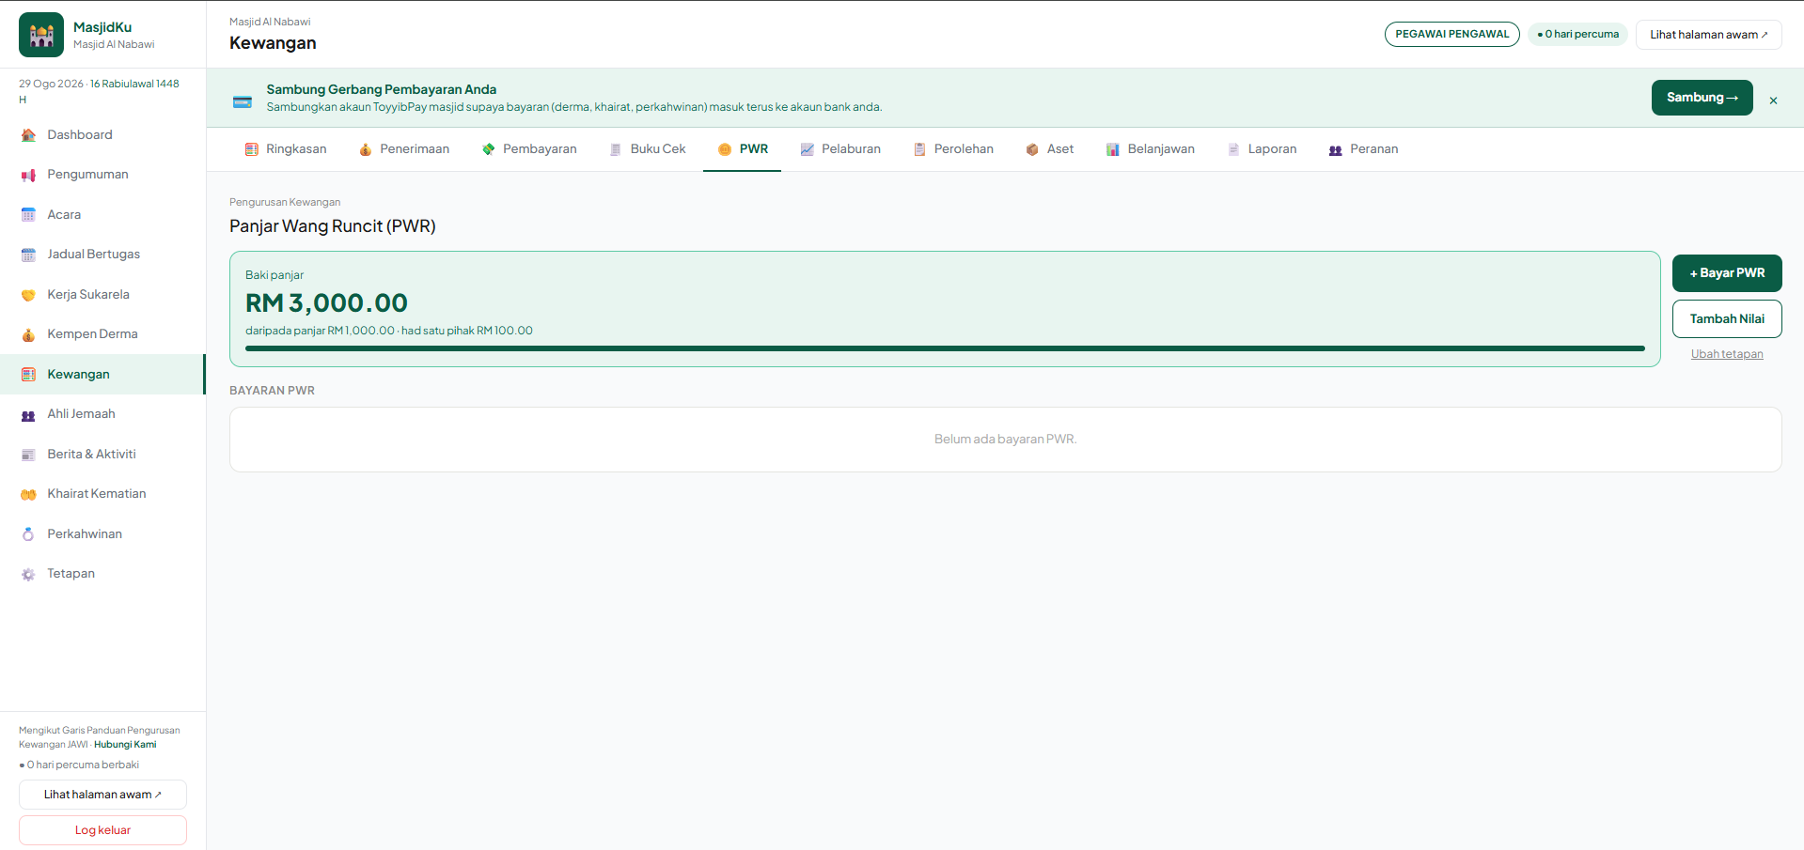Screen dimensions: 1804x850
Task: Click the payment gateway card icon
Action: pyautogui.click(x=243, y=101)
